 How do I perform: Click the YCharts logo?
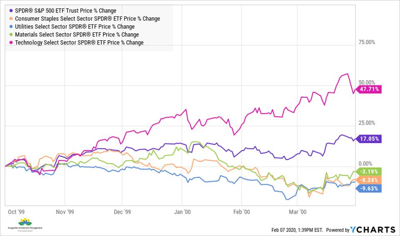tap(373, 230)
